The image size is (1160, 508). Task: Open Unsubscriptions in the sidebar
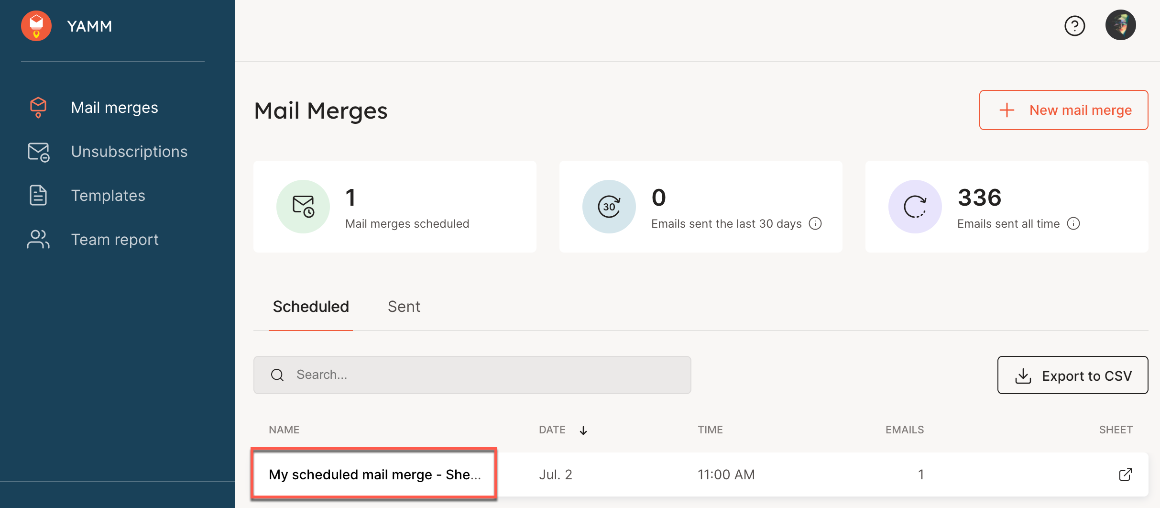tap(129, 152)
